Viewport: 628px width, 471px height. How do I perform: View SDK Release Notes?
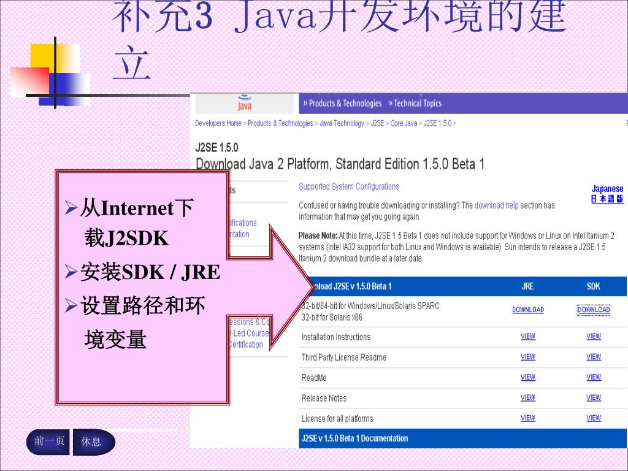tap(594, 397)
